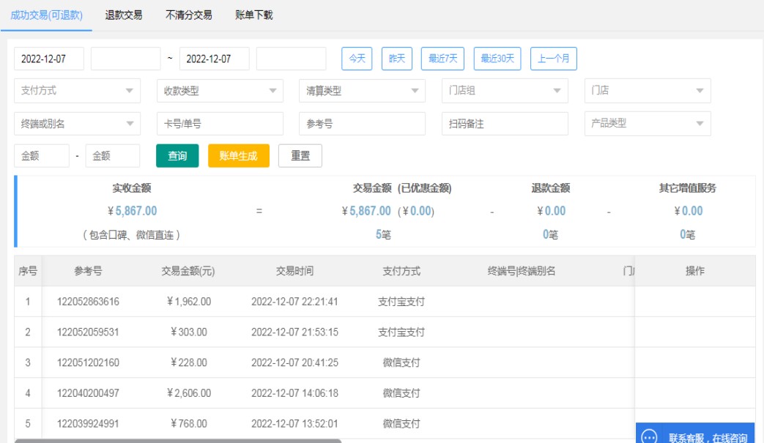Select the 今天 quick date button
The width and height of the screenshot is (764, 443).
coord(357,59)
